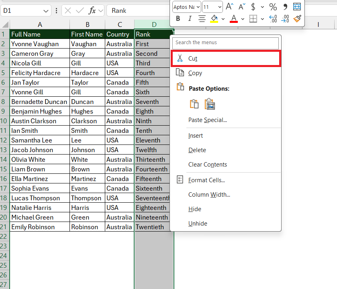This screenshot has width=337, height=289.
Task: Use the Format Painter tool
Action: [297, 18]
